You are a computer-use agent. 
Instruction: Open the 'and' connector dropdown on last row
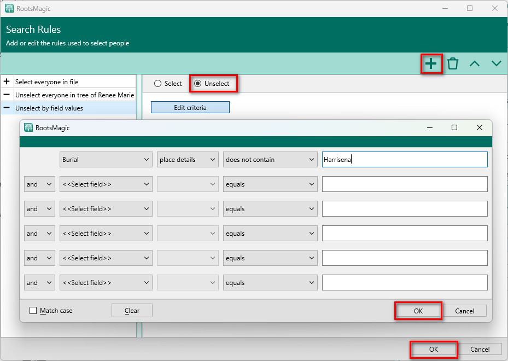(x=39, y=283)
